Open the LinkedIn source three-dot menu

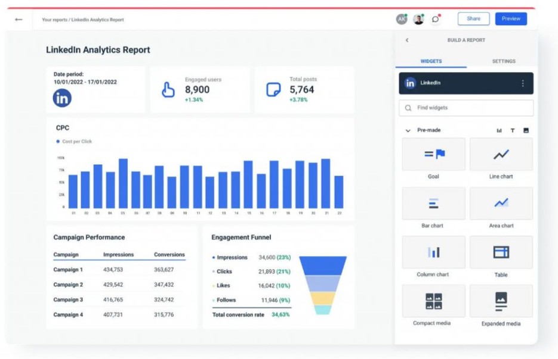pos(523,83)
